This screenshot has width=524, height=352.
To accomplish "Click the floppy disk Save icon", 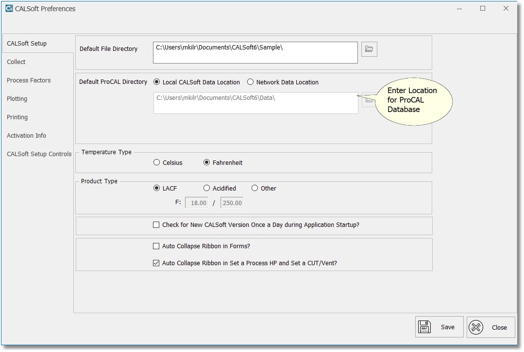I will click(x=424, y=327).
